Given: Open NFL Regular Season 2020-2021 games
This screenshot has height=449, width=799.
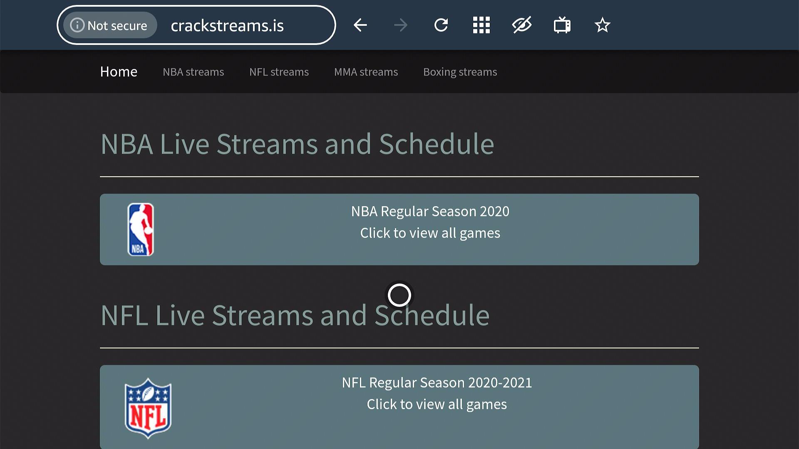Looking at the screenshot, I should (x=437, y=393).
